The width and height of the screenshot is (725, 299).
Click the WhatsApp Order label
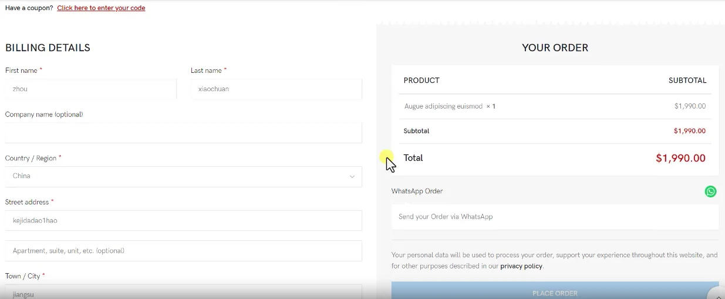417,192
